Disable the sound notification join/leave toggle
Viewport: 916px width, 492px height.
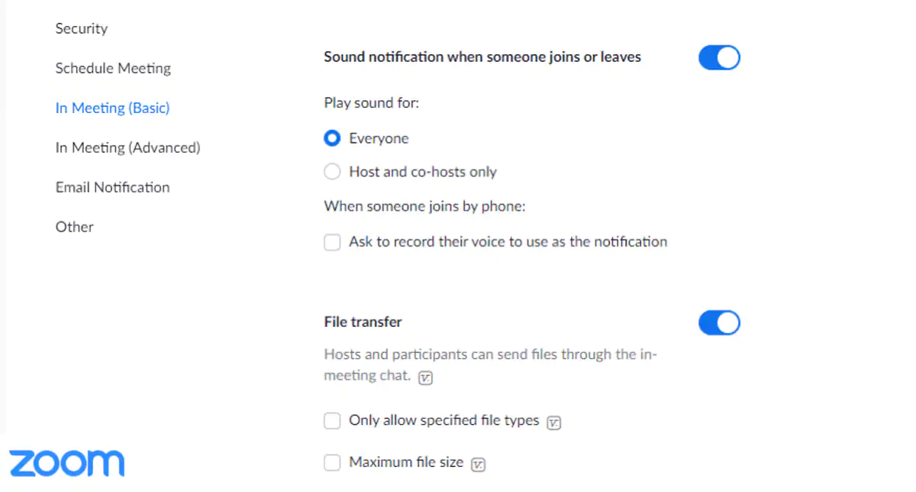[x=719, y=57]
